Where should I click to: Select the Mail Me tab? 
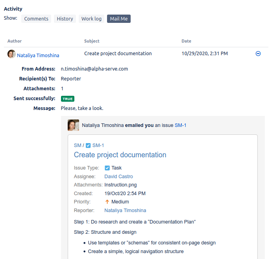pos(118,19)
